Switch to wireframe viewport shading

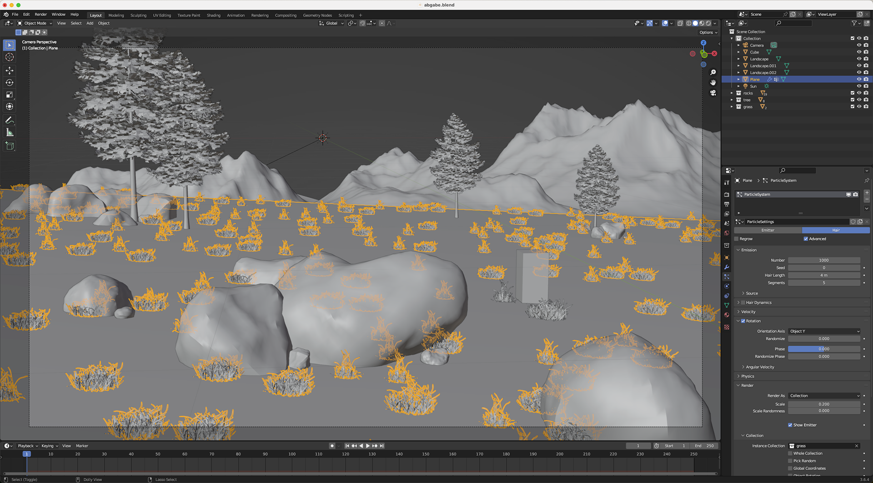689,23
